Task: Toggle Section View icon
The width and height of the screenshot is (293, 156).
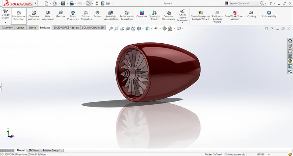Action: pos(128,29)
